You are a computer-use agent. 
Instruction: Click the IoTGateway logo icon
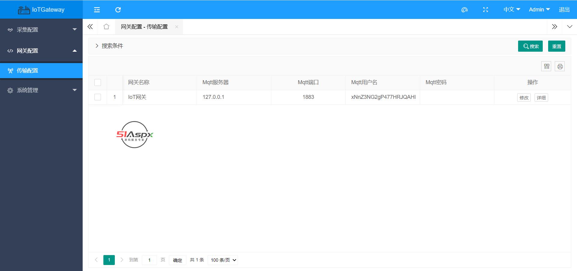pyautogui.click(x=24, y=10)
